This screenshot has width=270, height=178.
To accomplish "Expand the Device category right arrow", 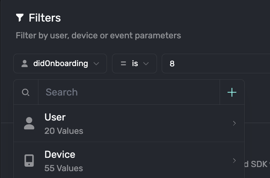I will 234,161.
